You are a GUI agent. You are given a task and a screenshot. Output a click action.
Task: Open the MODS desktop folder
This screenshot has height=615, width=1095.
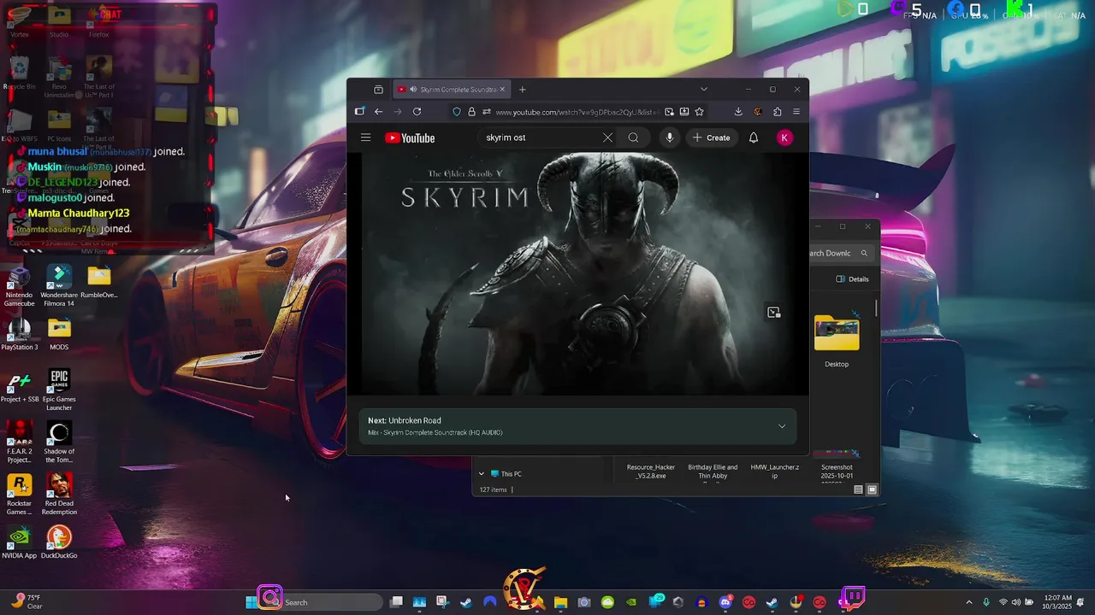click(x=59, y=335)
